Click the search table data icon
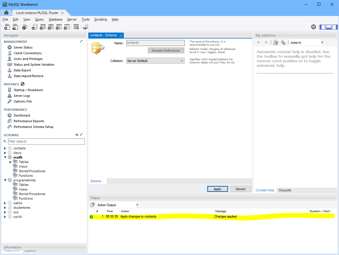 [76, 27]
